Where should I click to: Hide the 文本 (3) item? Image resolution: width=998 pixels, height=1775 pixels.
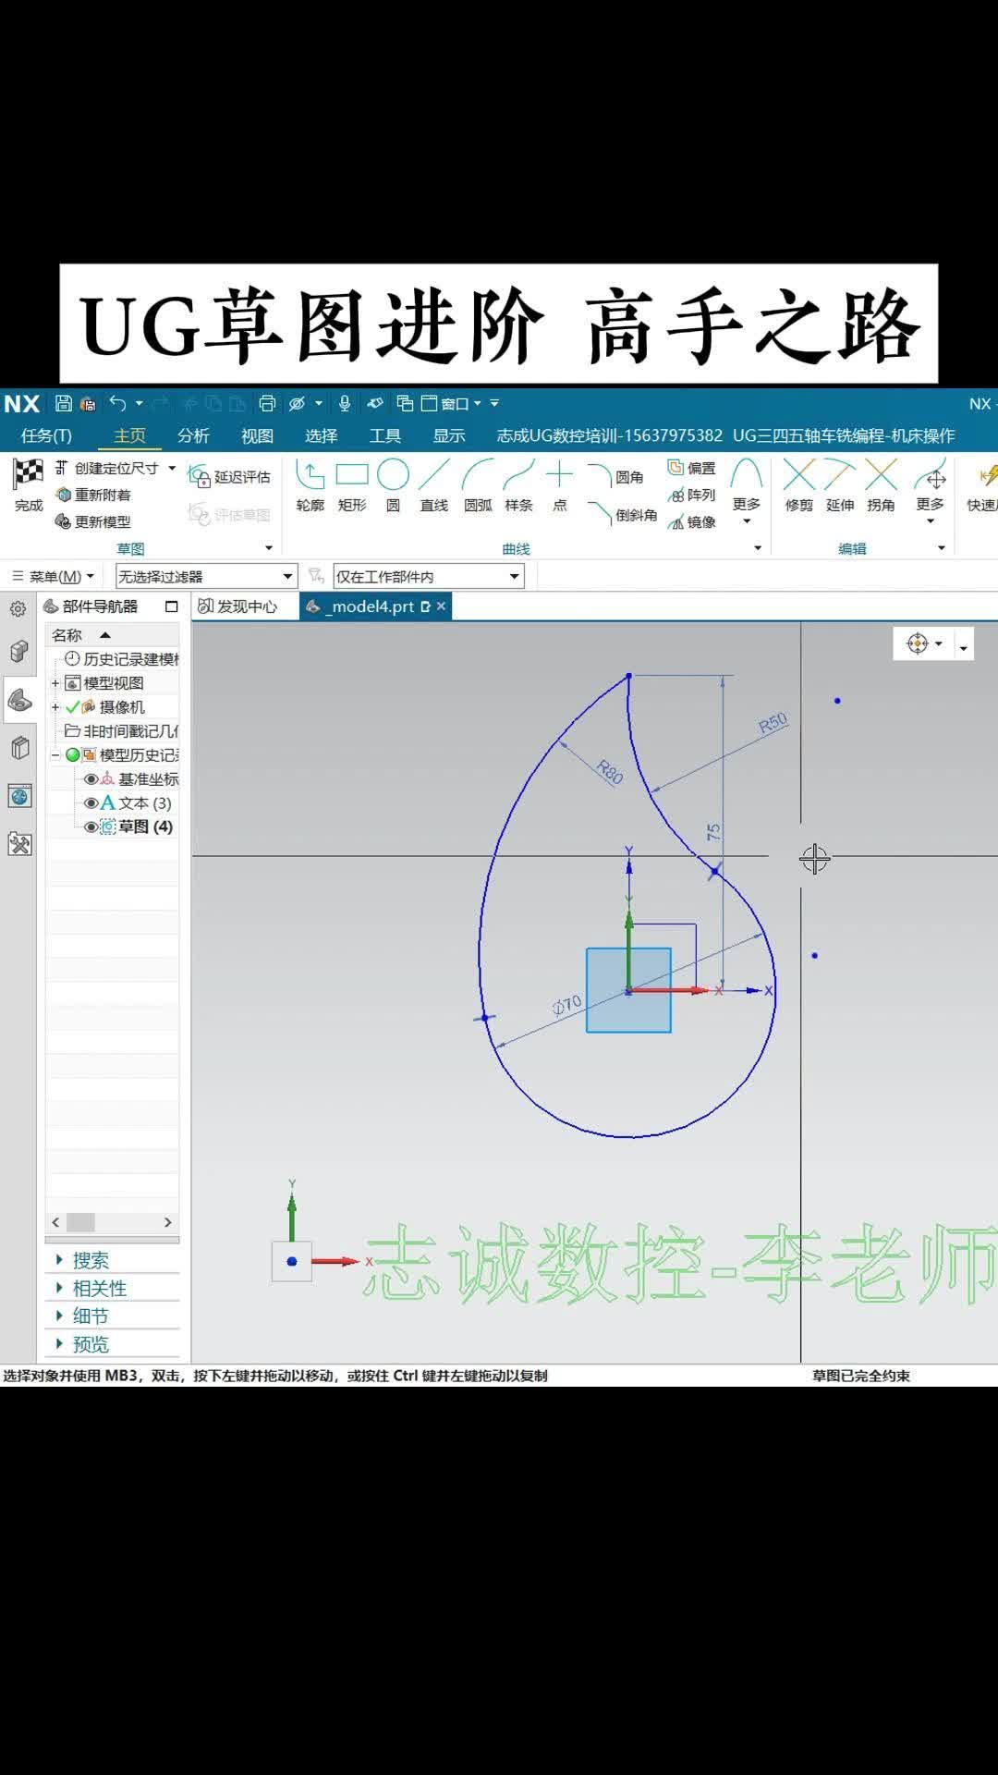[x=91, y=803]
